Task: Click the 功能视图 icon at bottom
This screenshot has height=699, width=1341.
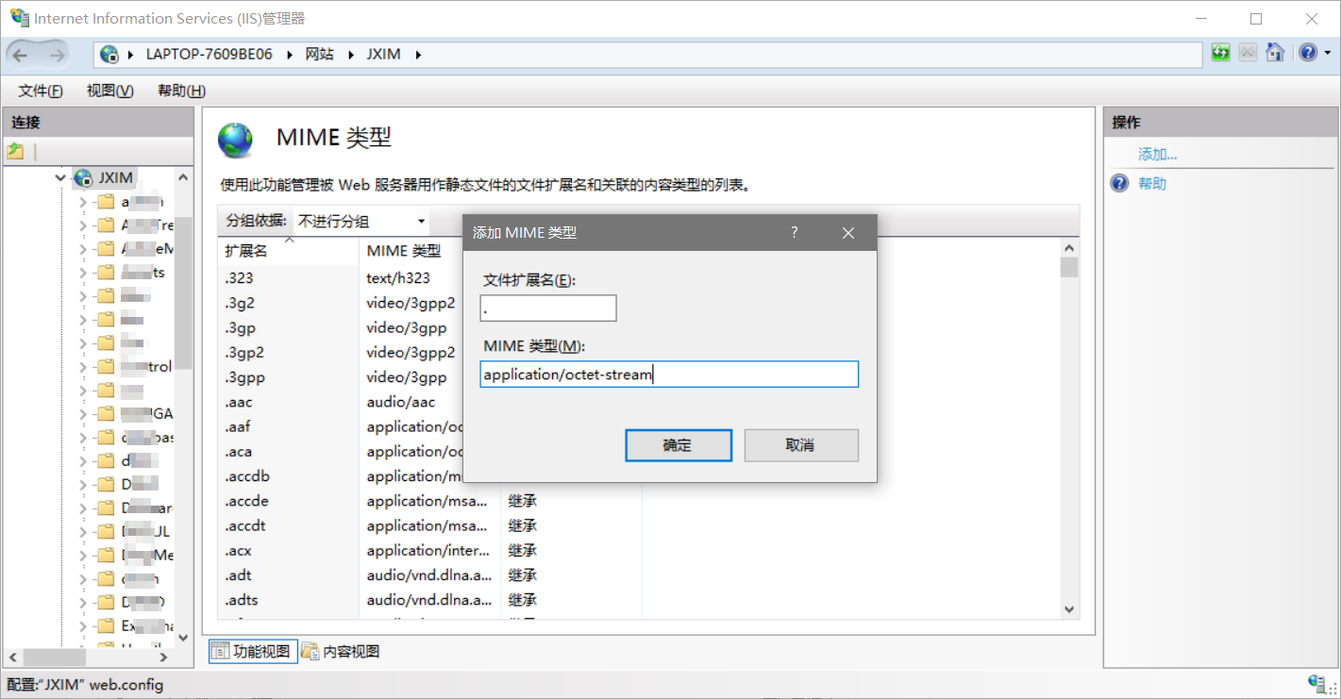Action: click(x=220, y=651)
